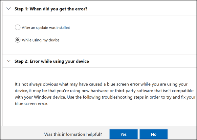Click the 'Step 1: When did you get the error?' heading
This screenshot has height=140, width=197.
coord(51,9)
